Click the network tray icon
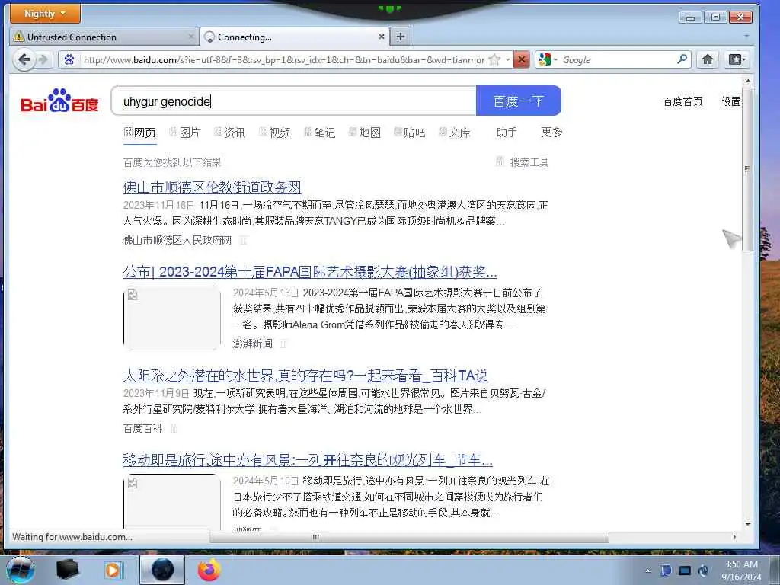Viewport: 780px width, 585px height. (685, 571)
